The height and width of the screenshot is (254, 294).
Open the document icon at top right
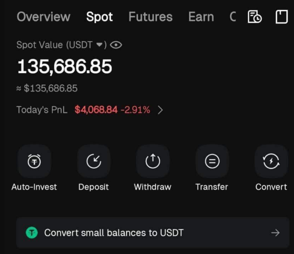[281, 17]
